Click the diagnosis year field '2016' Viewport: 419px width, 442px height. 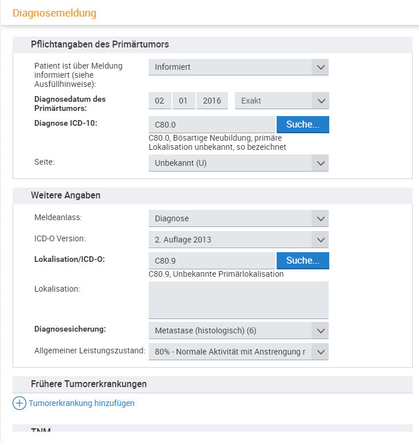point(212,101)
